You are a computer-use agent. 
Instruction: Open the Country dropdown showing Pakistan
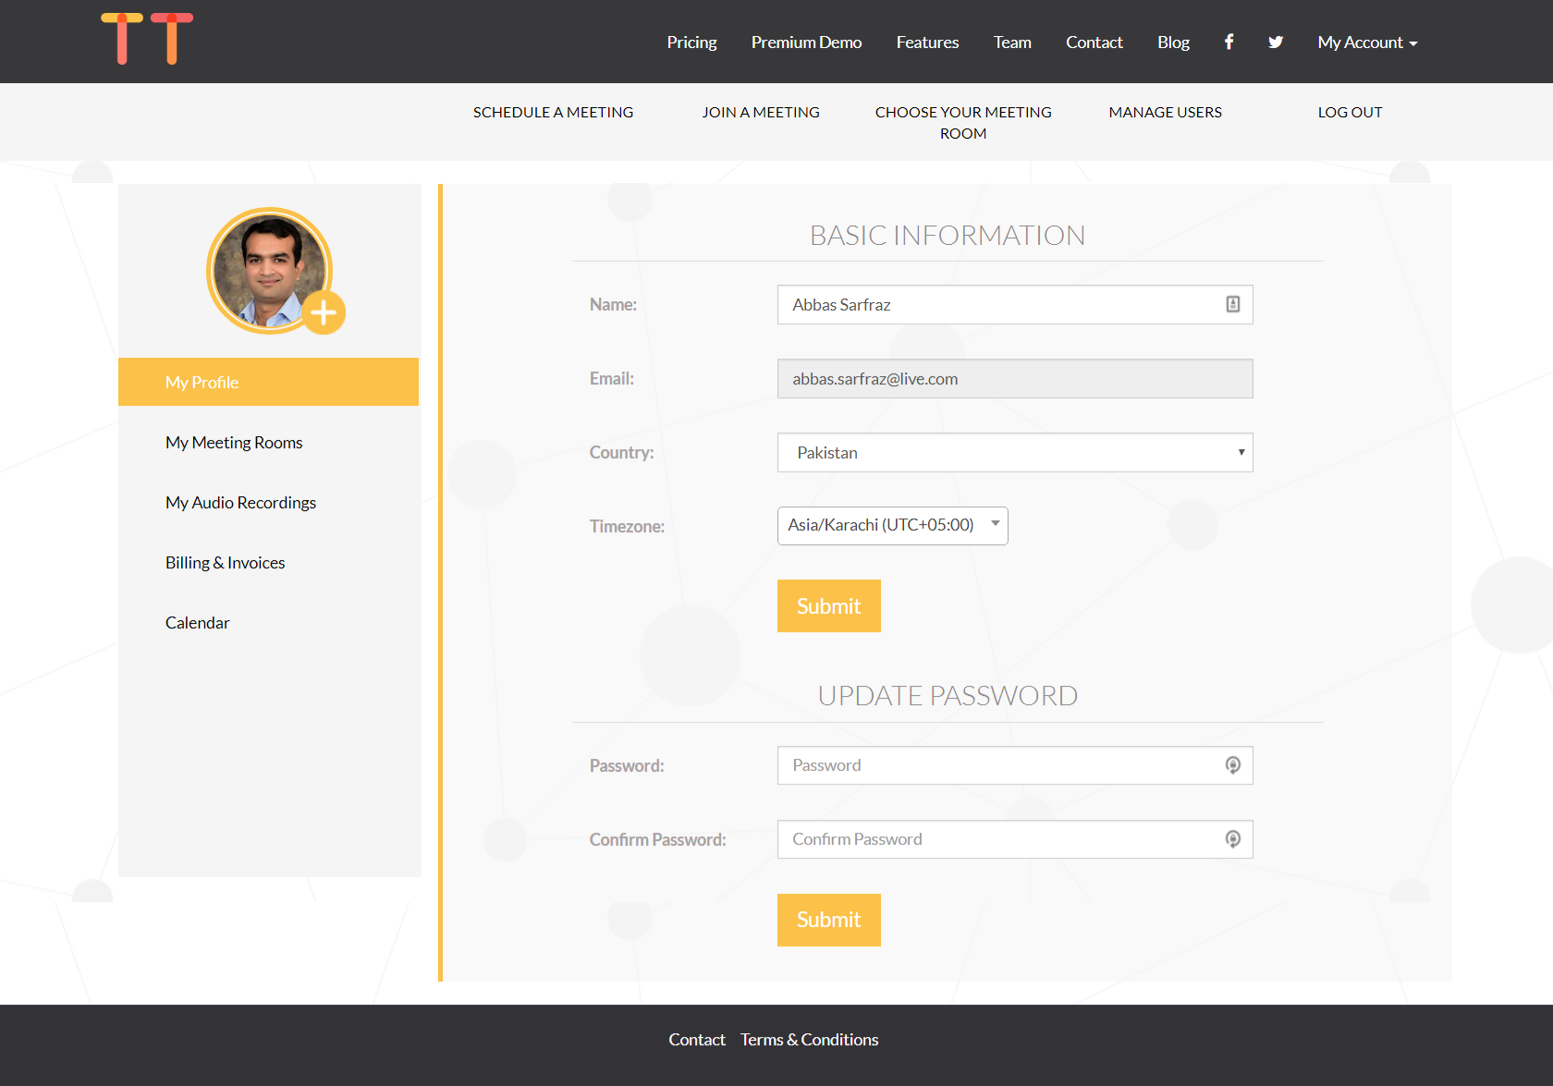tap(1014, 453)
